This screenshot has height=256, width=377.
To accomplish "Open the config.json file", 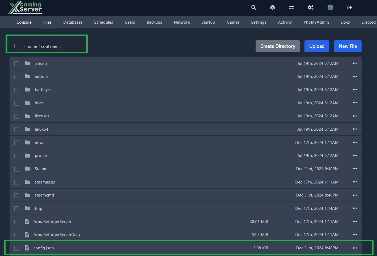I will tap(44, 248).
